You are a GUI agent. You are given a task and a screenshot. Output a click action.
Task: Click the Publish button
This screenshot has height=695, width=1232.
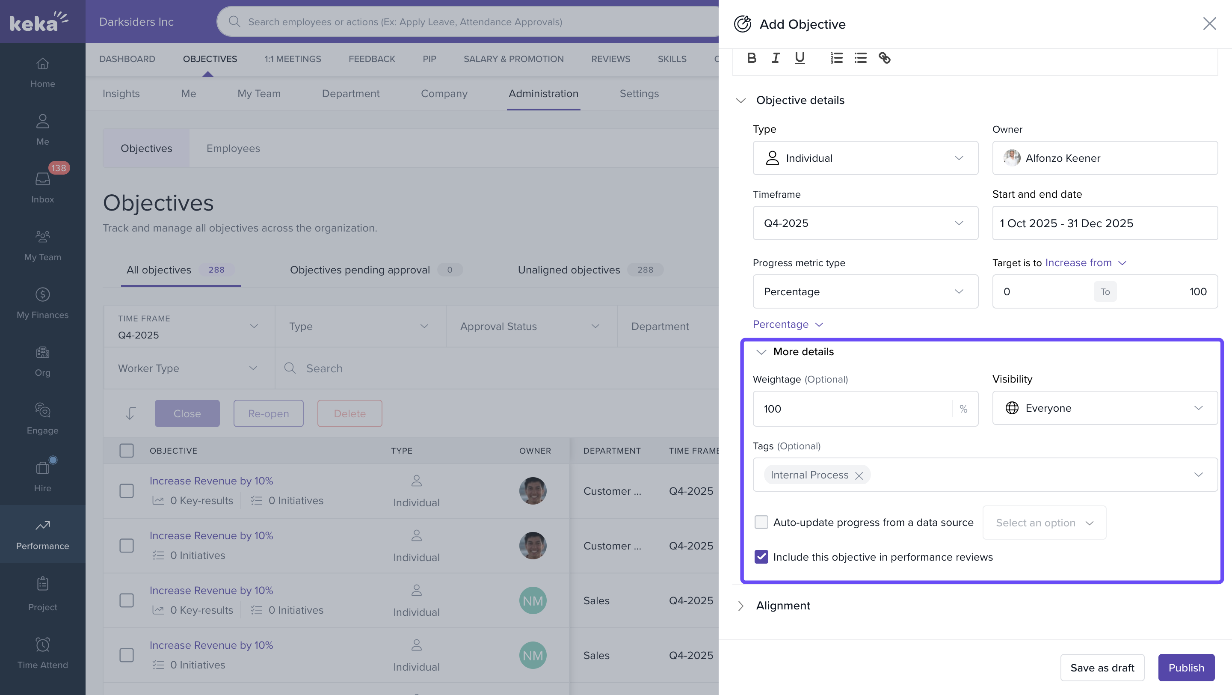click(x=1186, y=667)
